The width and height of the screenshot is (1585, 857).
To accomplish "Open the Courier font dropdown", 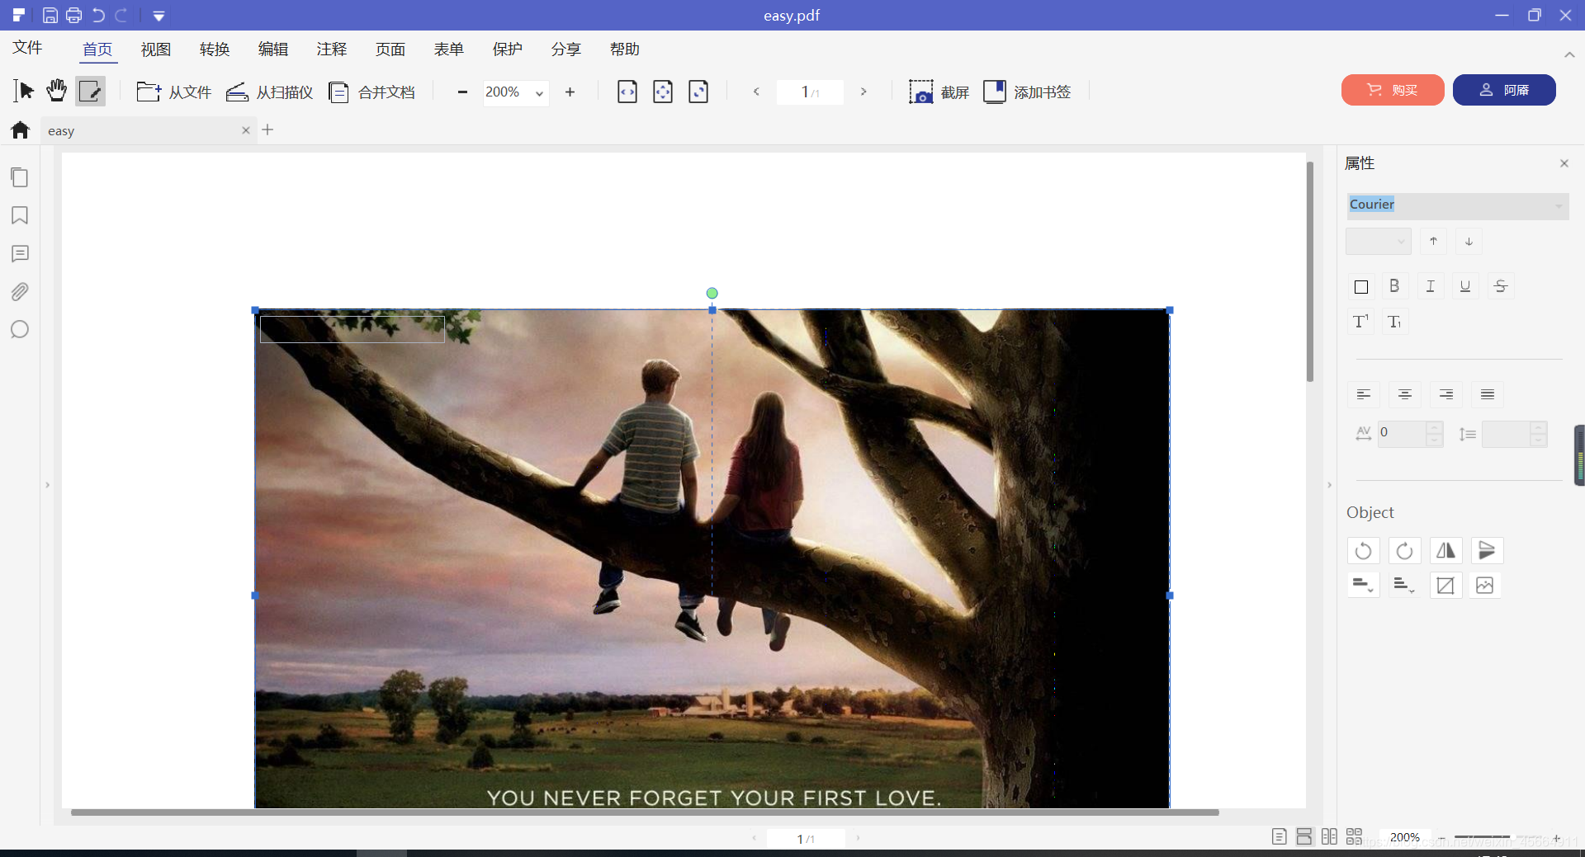I will 1457,205.
